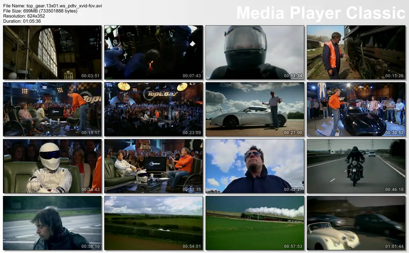Open the sunglasses man thumbnail 00:42:27
Screen dimensions: 409x253
(x=255, y=166)
